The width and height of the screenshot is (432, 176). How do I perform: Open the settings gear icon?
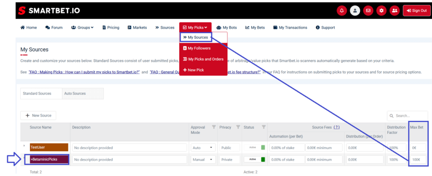pyautogui.click(x=381, y=11)
